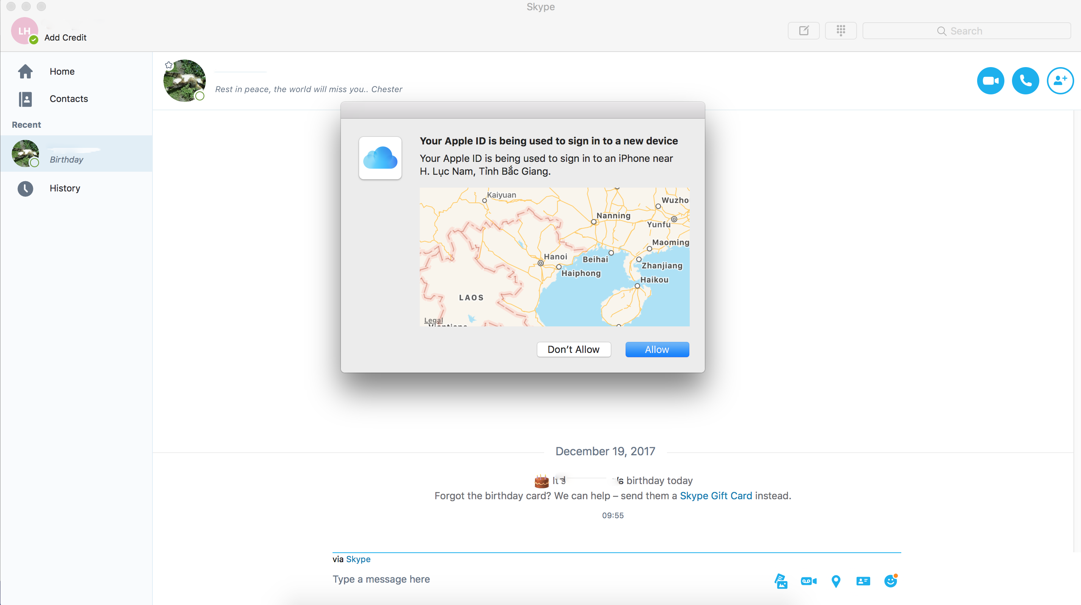The image size is (1081, 605).
Task: Click the iCloud icon in the dialog
Action: pyautogui.click(x=380, y=158)
